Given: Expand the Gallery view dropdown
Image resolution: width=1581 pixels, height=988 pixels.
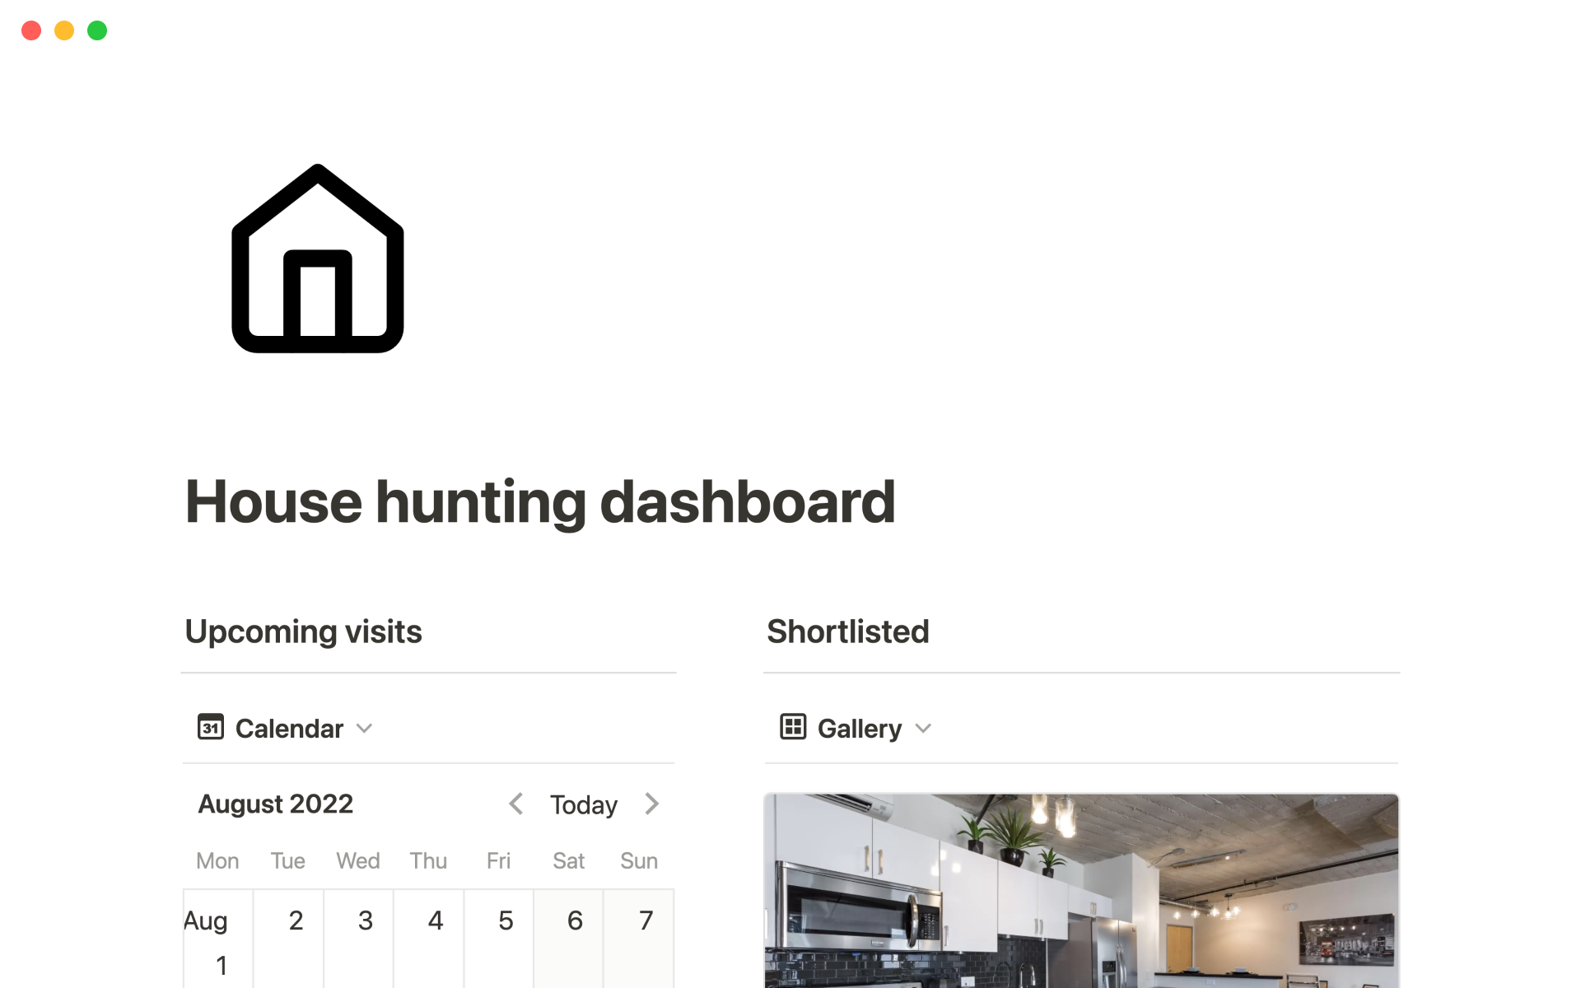Looking at the screenshot, I should coord(922,729).
